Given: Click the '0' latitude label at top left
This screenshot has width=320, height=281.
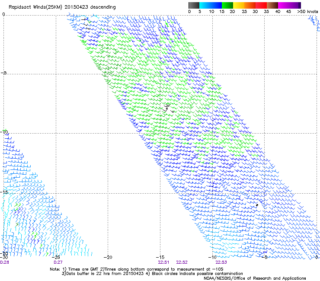Looking at the screenshot, I should click(x=3, y=14).
